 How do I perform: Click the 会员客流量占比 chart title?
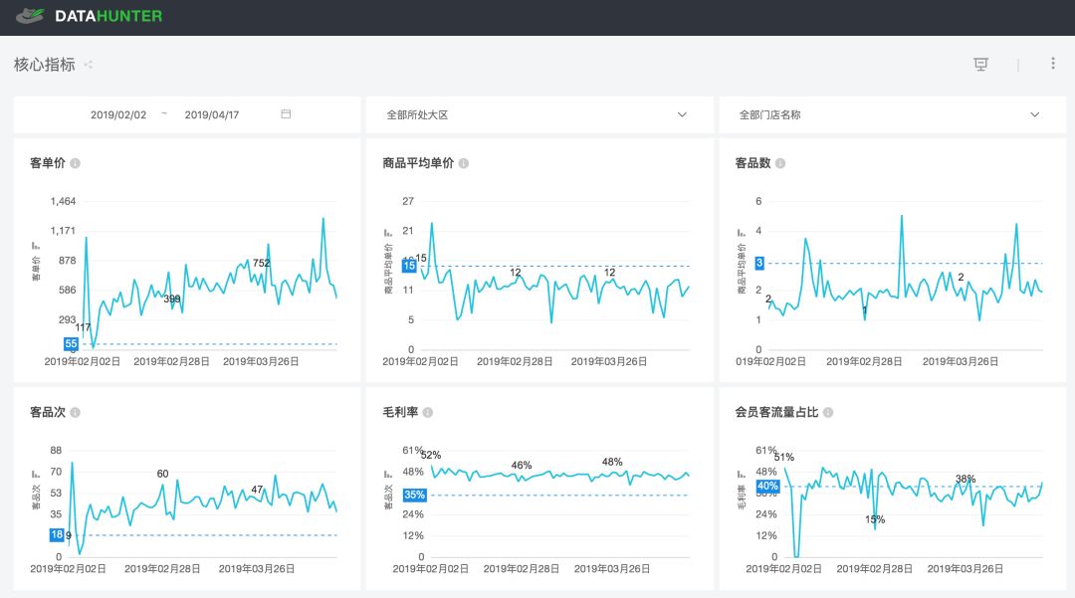(x=776, y=412)
